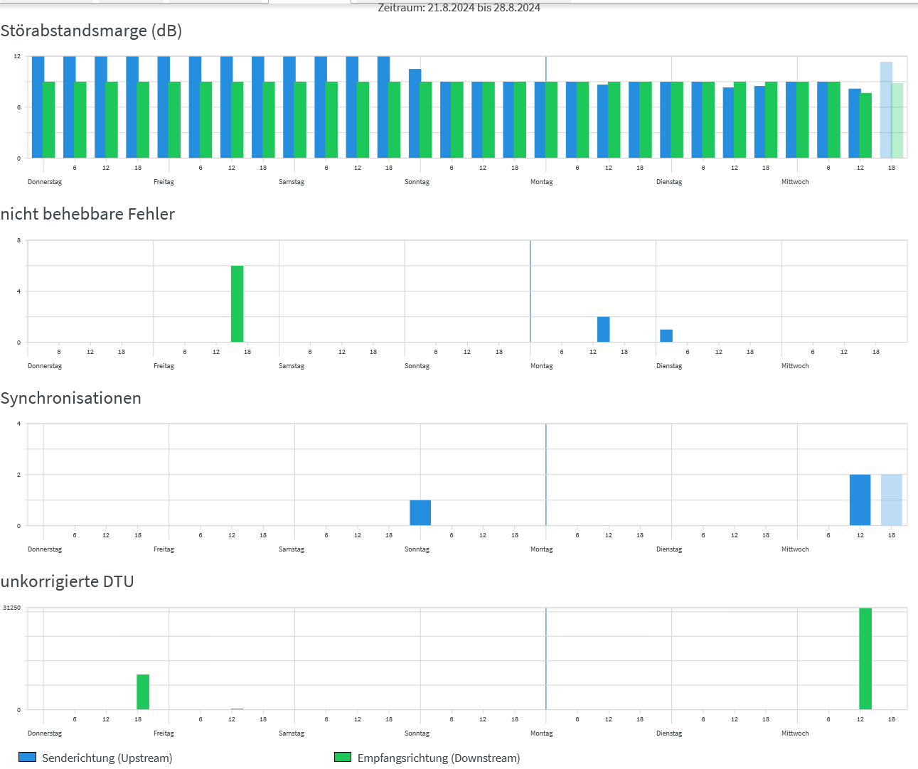Select the tall green Mittwoch bar in unkorrigierte DTU
Screen dimensions: 918x769
point(865,659)
